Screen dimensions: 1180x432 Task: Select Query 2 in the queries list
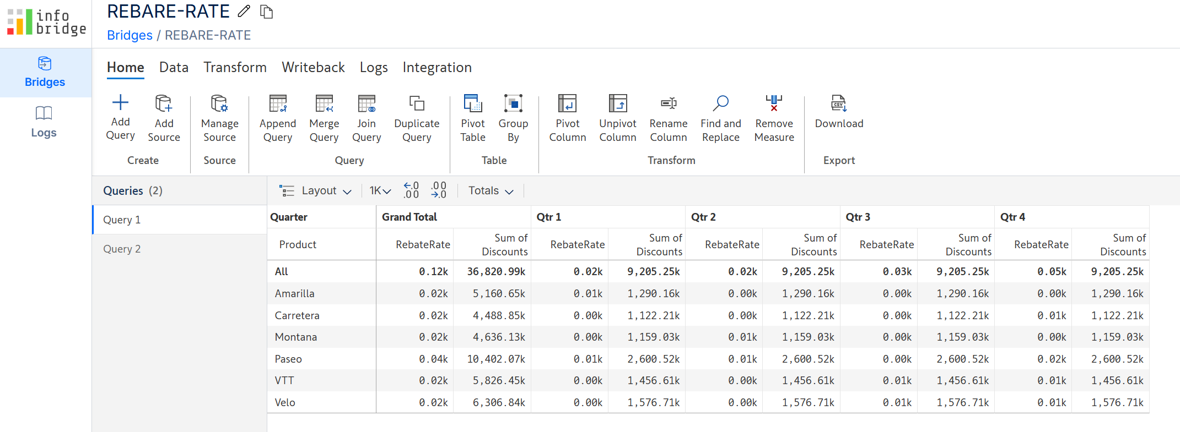tap(122, 249)
